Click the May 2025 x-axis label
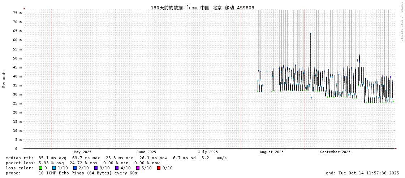Image resolution: width=405 pixels, height=178 pixels. (83, 152)
